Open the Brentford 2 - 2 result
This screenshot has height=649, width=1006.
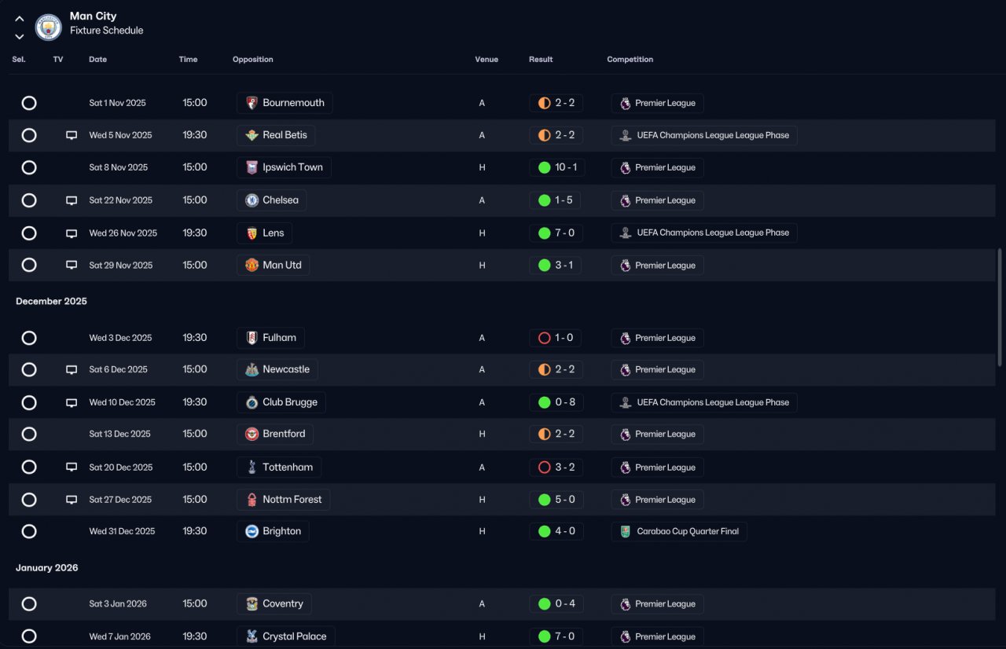click(x=556, y=434)
